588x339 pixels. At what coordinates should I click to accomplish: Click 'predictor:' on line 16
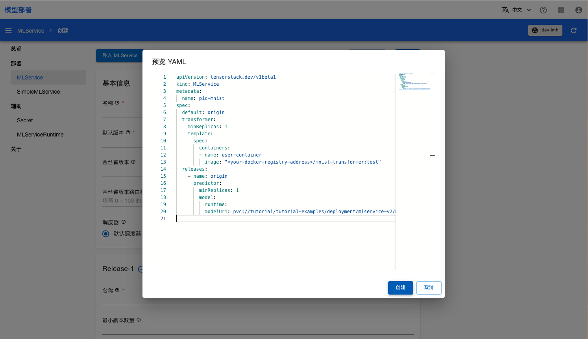(x=207, y=183)
